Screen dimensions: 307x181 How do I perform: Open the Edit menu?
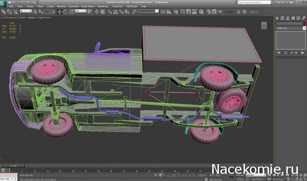coord(11,6)
